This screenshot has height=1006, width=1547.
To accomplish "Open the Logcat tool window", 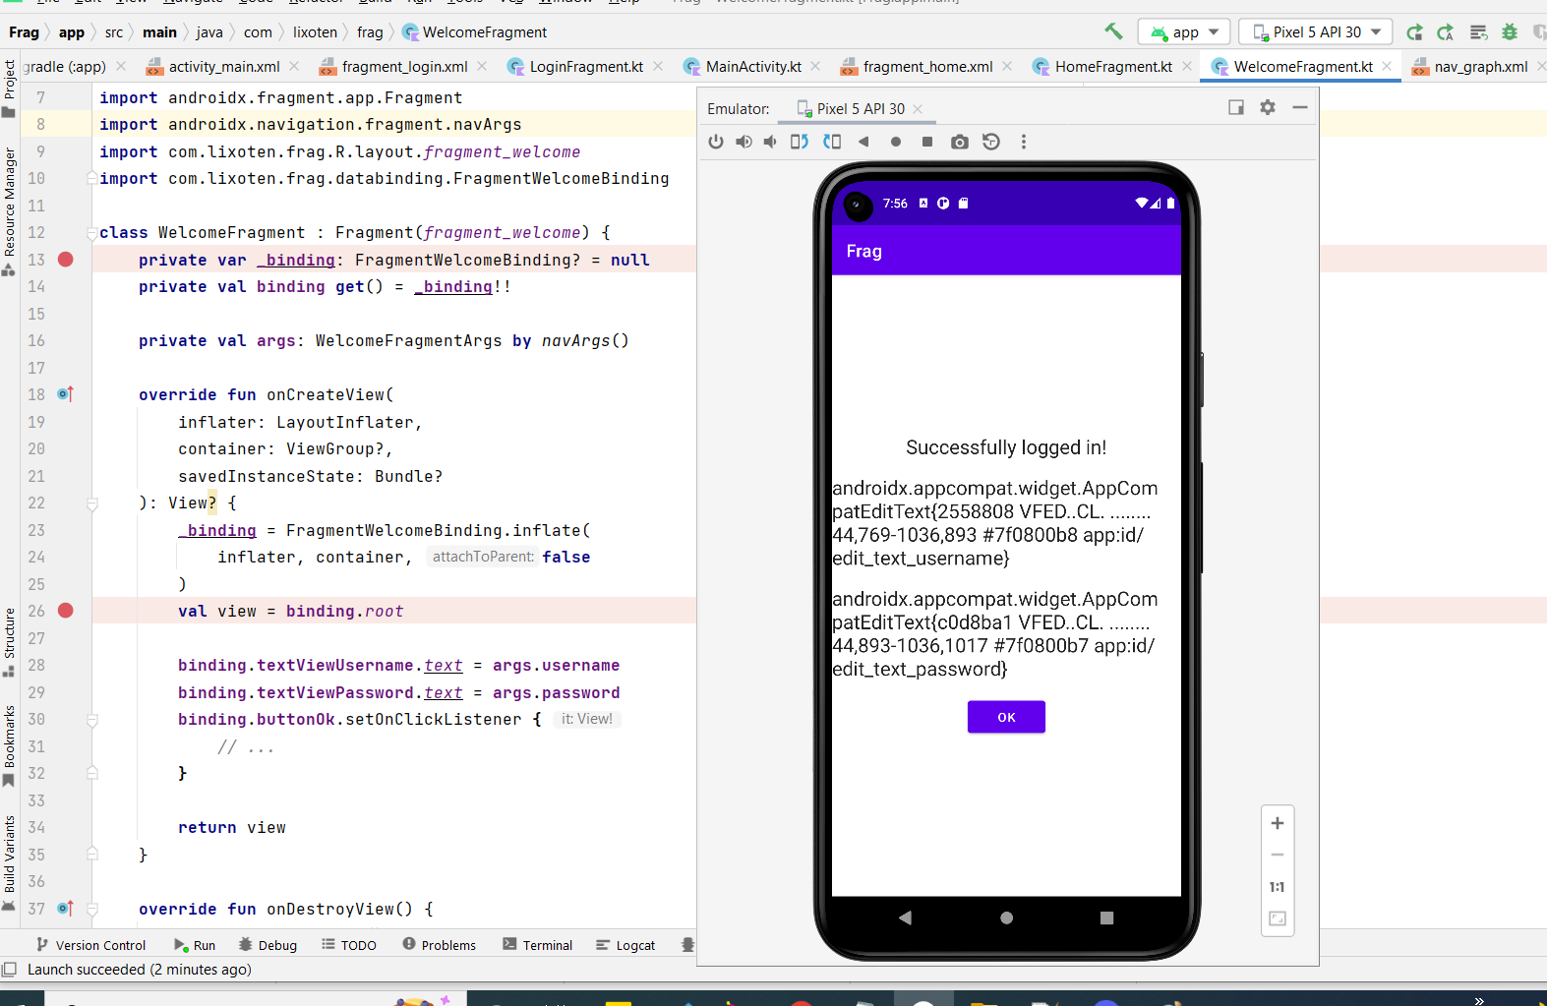I will [x=625, y=945].
